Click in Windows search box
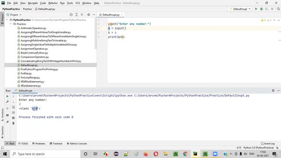The height and width of the screenshot is (158, 281). [45, 154]
